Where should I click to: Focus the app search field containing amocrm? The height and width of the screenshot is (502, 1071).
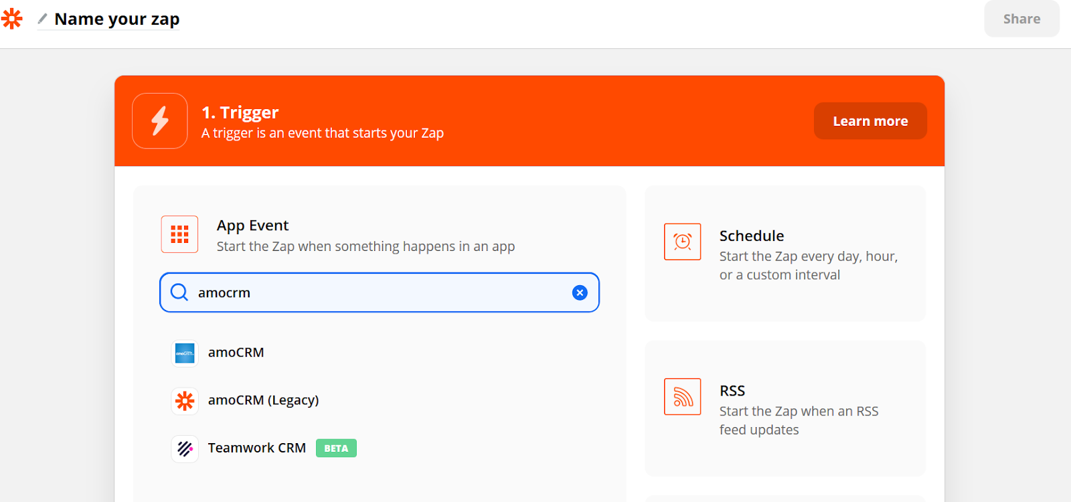(x=380, y=292)
